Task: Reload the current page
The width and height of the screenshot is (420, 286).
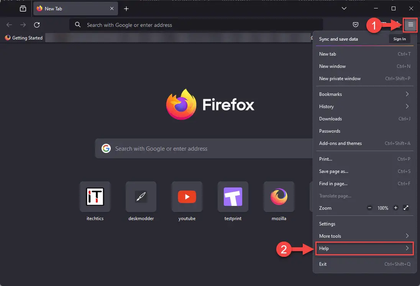Action: [x=36, y=25]
